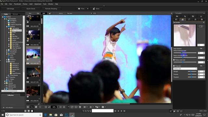Turn the filter ON
This screenshot has height=117, width=208.
tap(38, 13)
